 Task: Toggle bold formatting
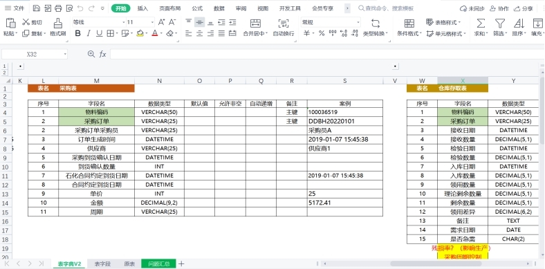coord(78,33)
